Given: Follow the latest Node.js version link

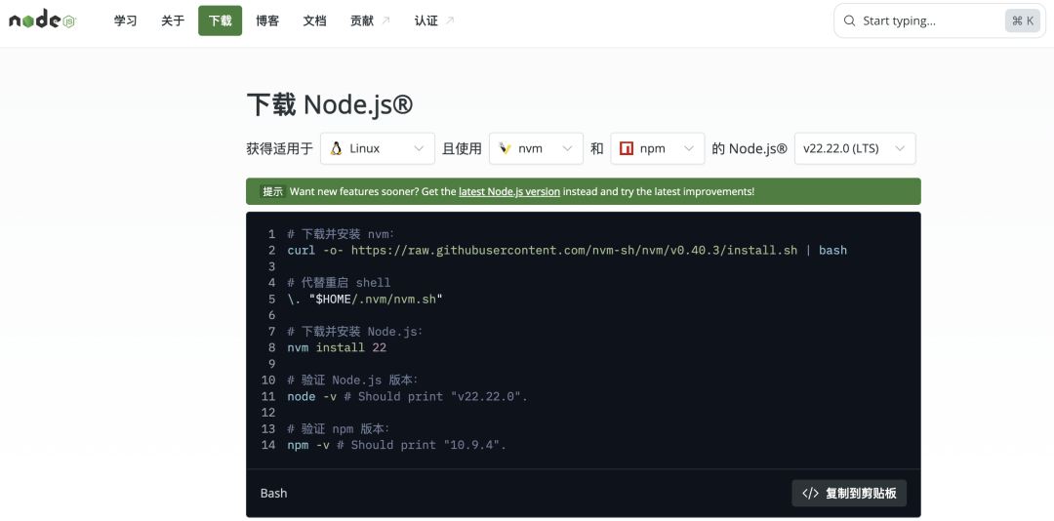Looking at the screenshot, I should pos(509,191).
